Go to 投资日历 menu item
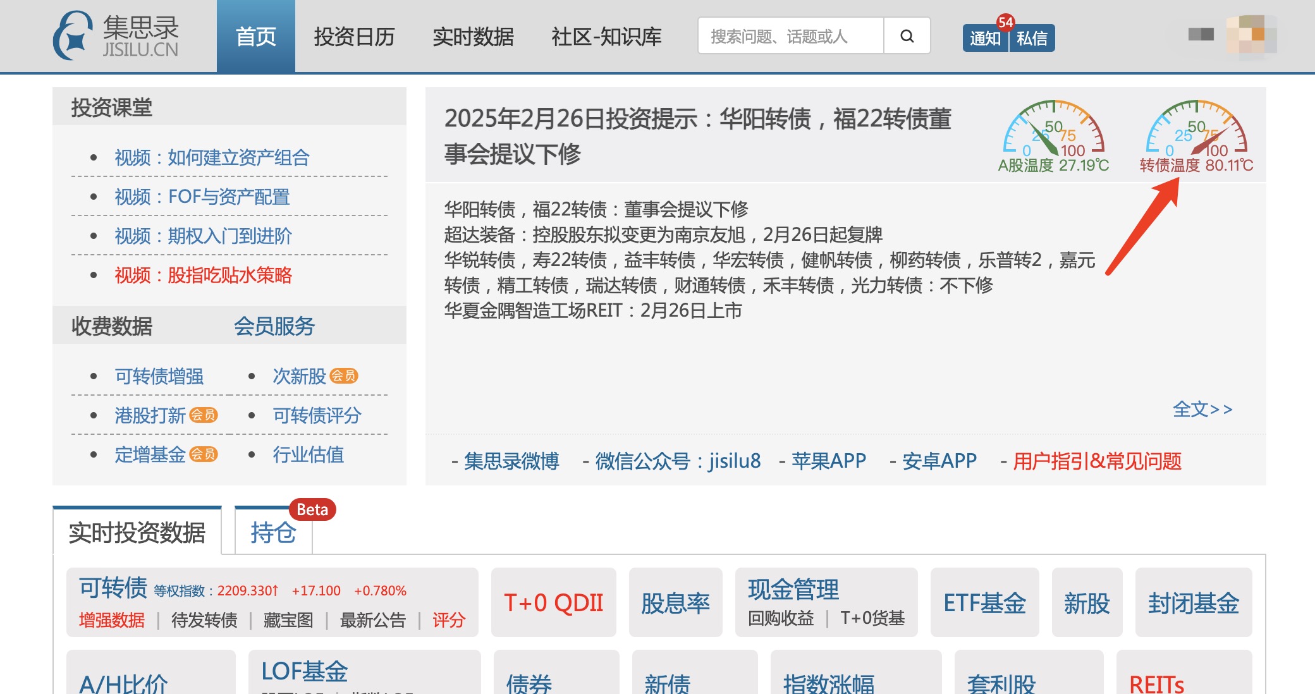The image size is (1315, 694). click(x=354, y=37)
